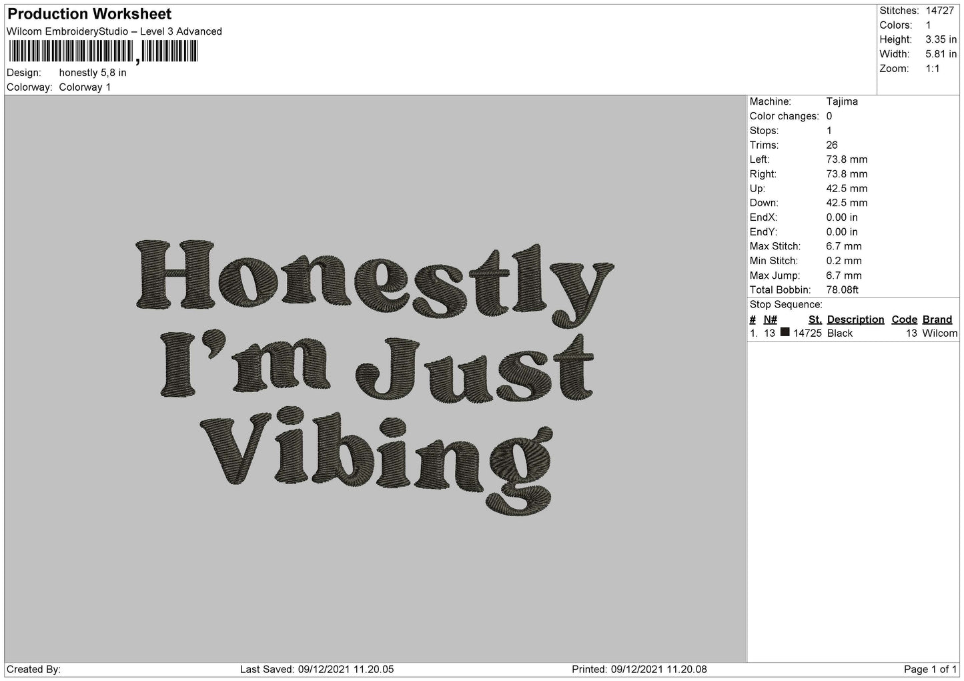Click the Production Worksheet title
Image resolution: width=964 pixels, height=681 pixels.
pos(89,14)
